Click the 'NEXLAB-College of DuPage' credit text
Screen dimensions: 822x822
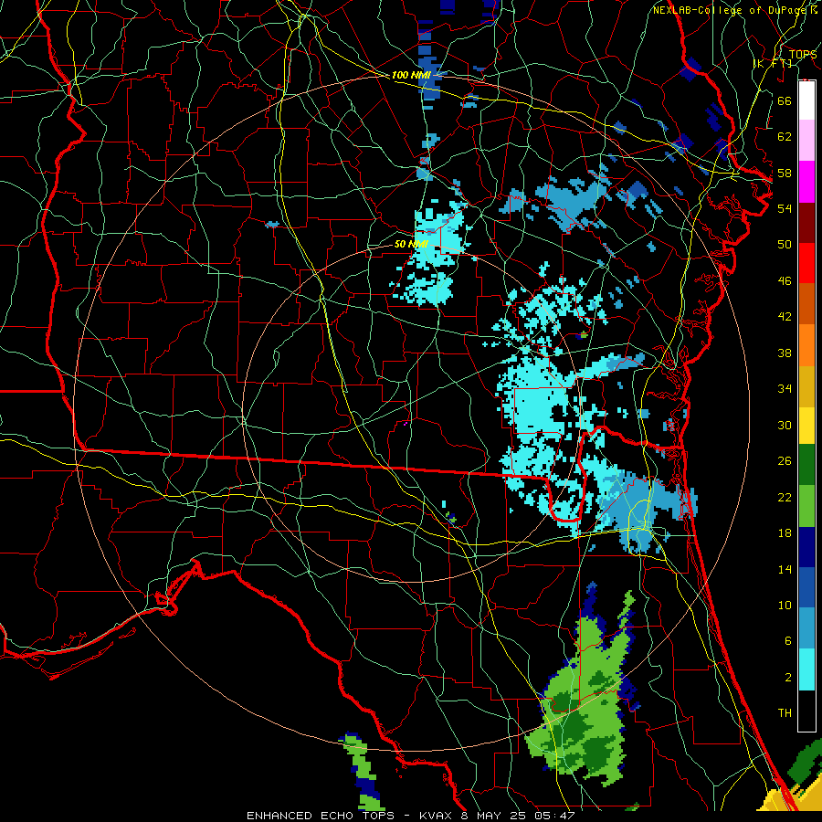730,10
